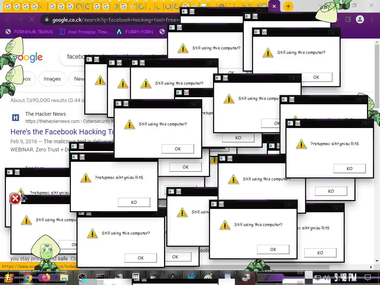
Task: Open the notification center icon
Action: click(x=368, y=278)
